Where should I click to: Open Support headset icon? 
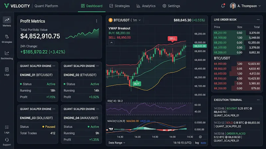tap(7, 140)
